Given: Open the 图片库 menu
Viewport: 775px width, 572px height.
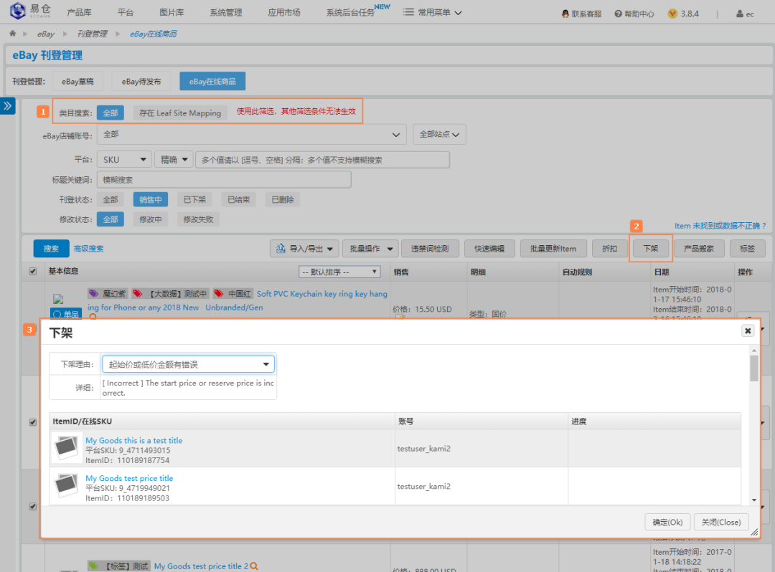Looking at the screenshot, I should coord(172,12).
